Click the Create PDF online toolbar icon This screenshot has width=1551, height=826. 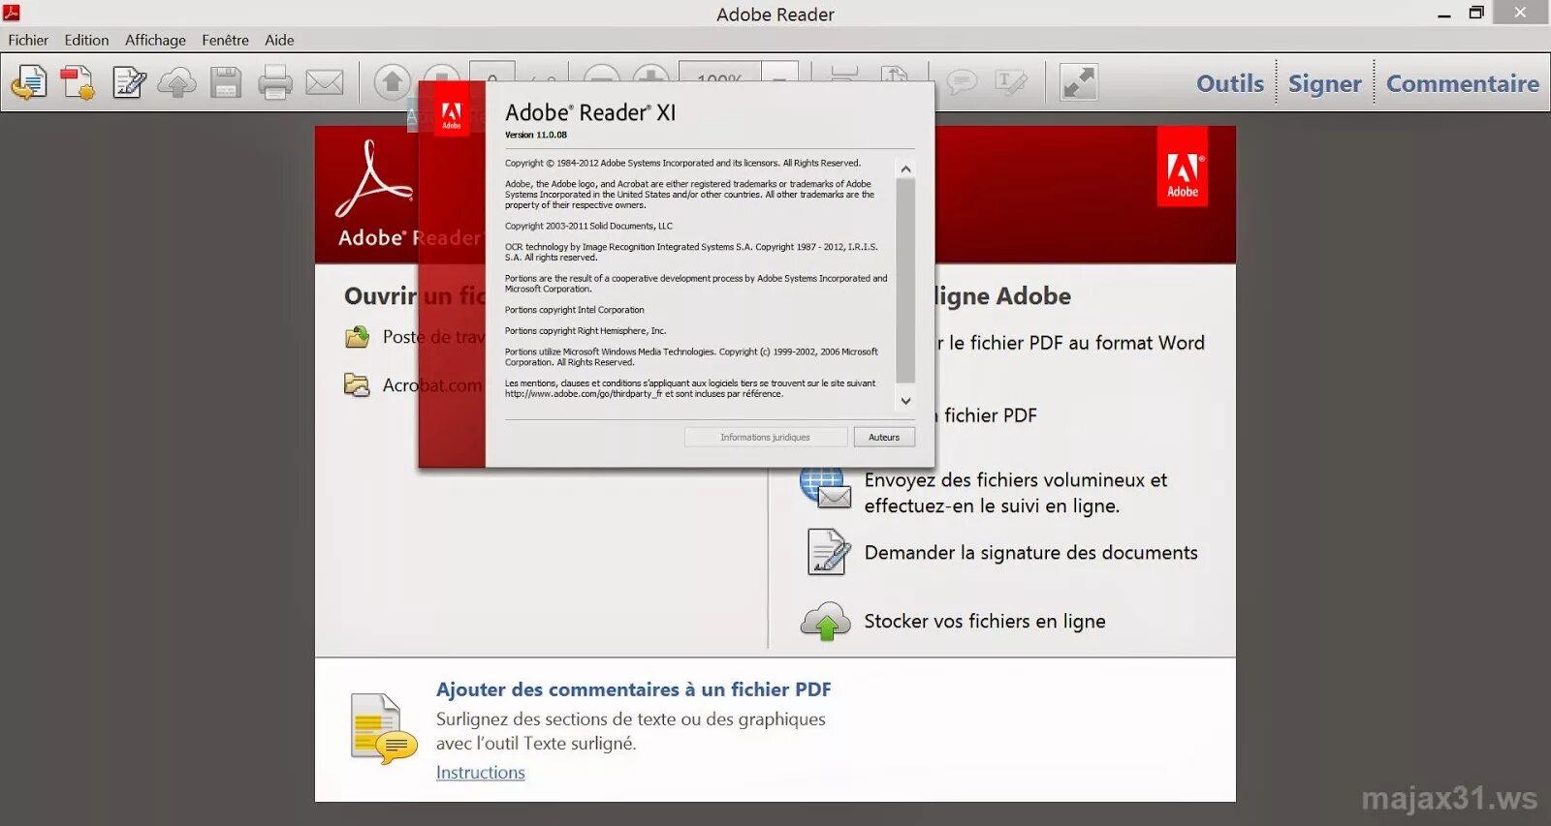click(x=78, y=83)
